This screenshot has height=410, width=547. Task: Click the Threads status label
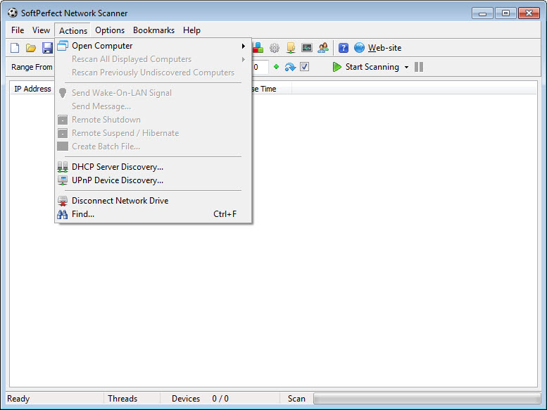pyautogui.click(x=122, y=399)
